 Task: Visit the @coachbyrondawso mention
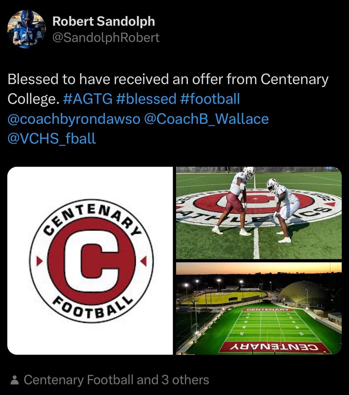74,119
